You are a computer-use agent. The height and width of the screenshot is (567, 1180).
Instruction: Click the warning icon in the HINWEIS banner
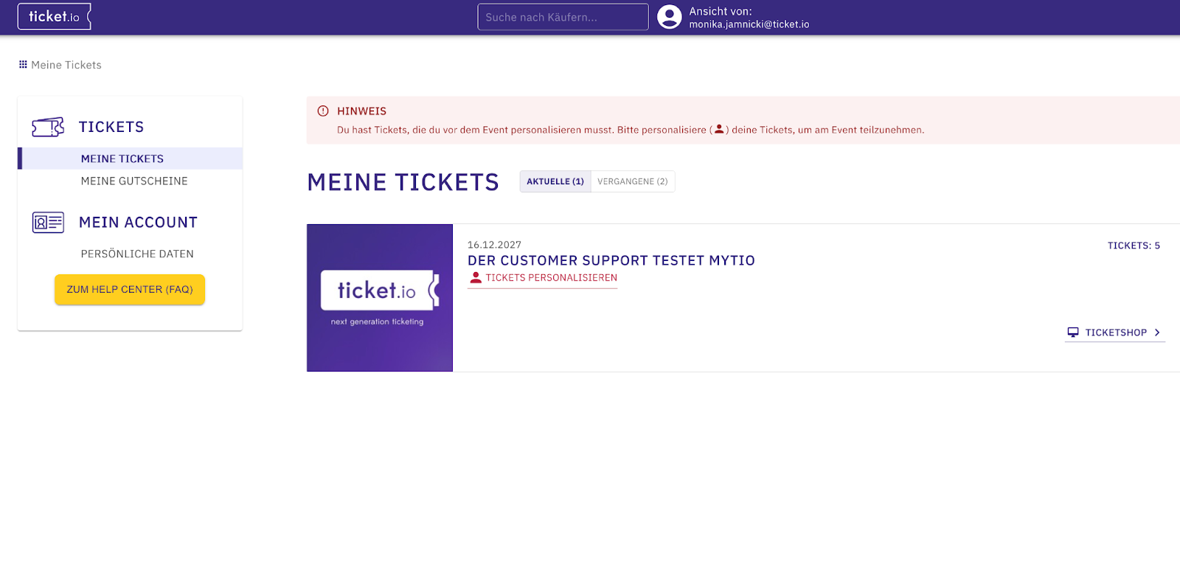click(322, 111)
